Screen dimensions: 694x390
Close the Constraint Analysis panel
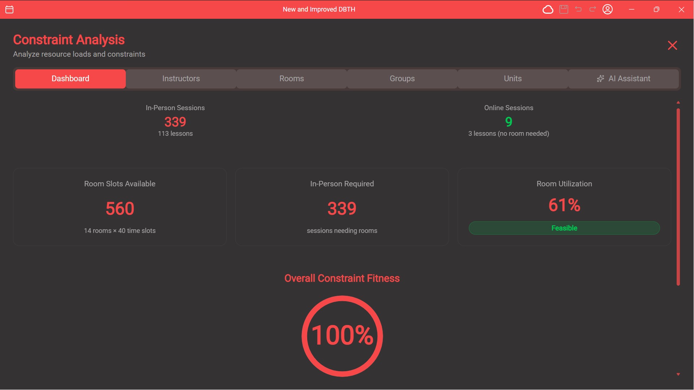(x=672, y=45)
